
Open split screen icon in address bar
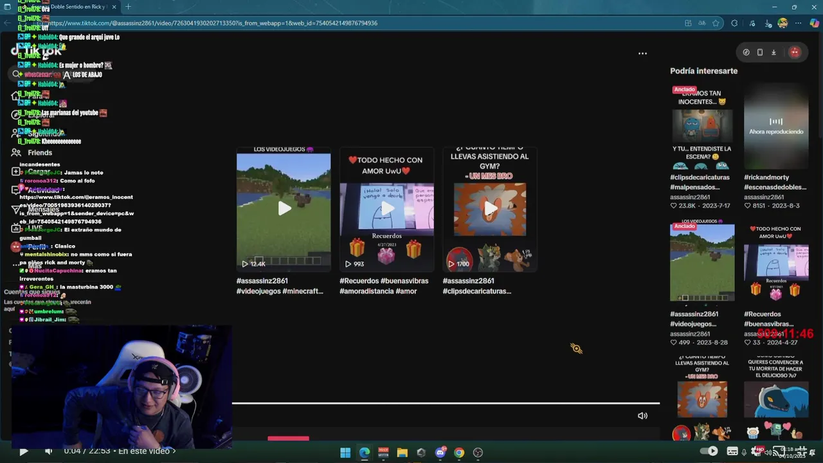tap(688, 23)
